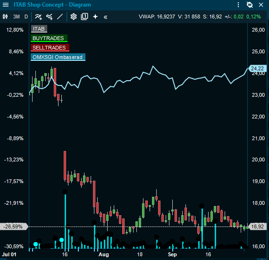
Task: Toggle the BUYTRADES legend
Action: click(49, 38)
